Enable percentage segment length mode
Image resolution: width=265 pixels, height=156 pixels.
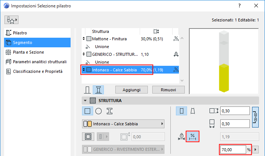[x=192, y=136]
